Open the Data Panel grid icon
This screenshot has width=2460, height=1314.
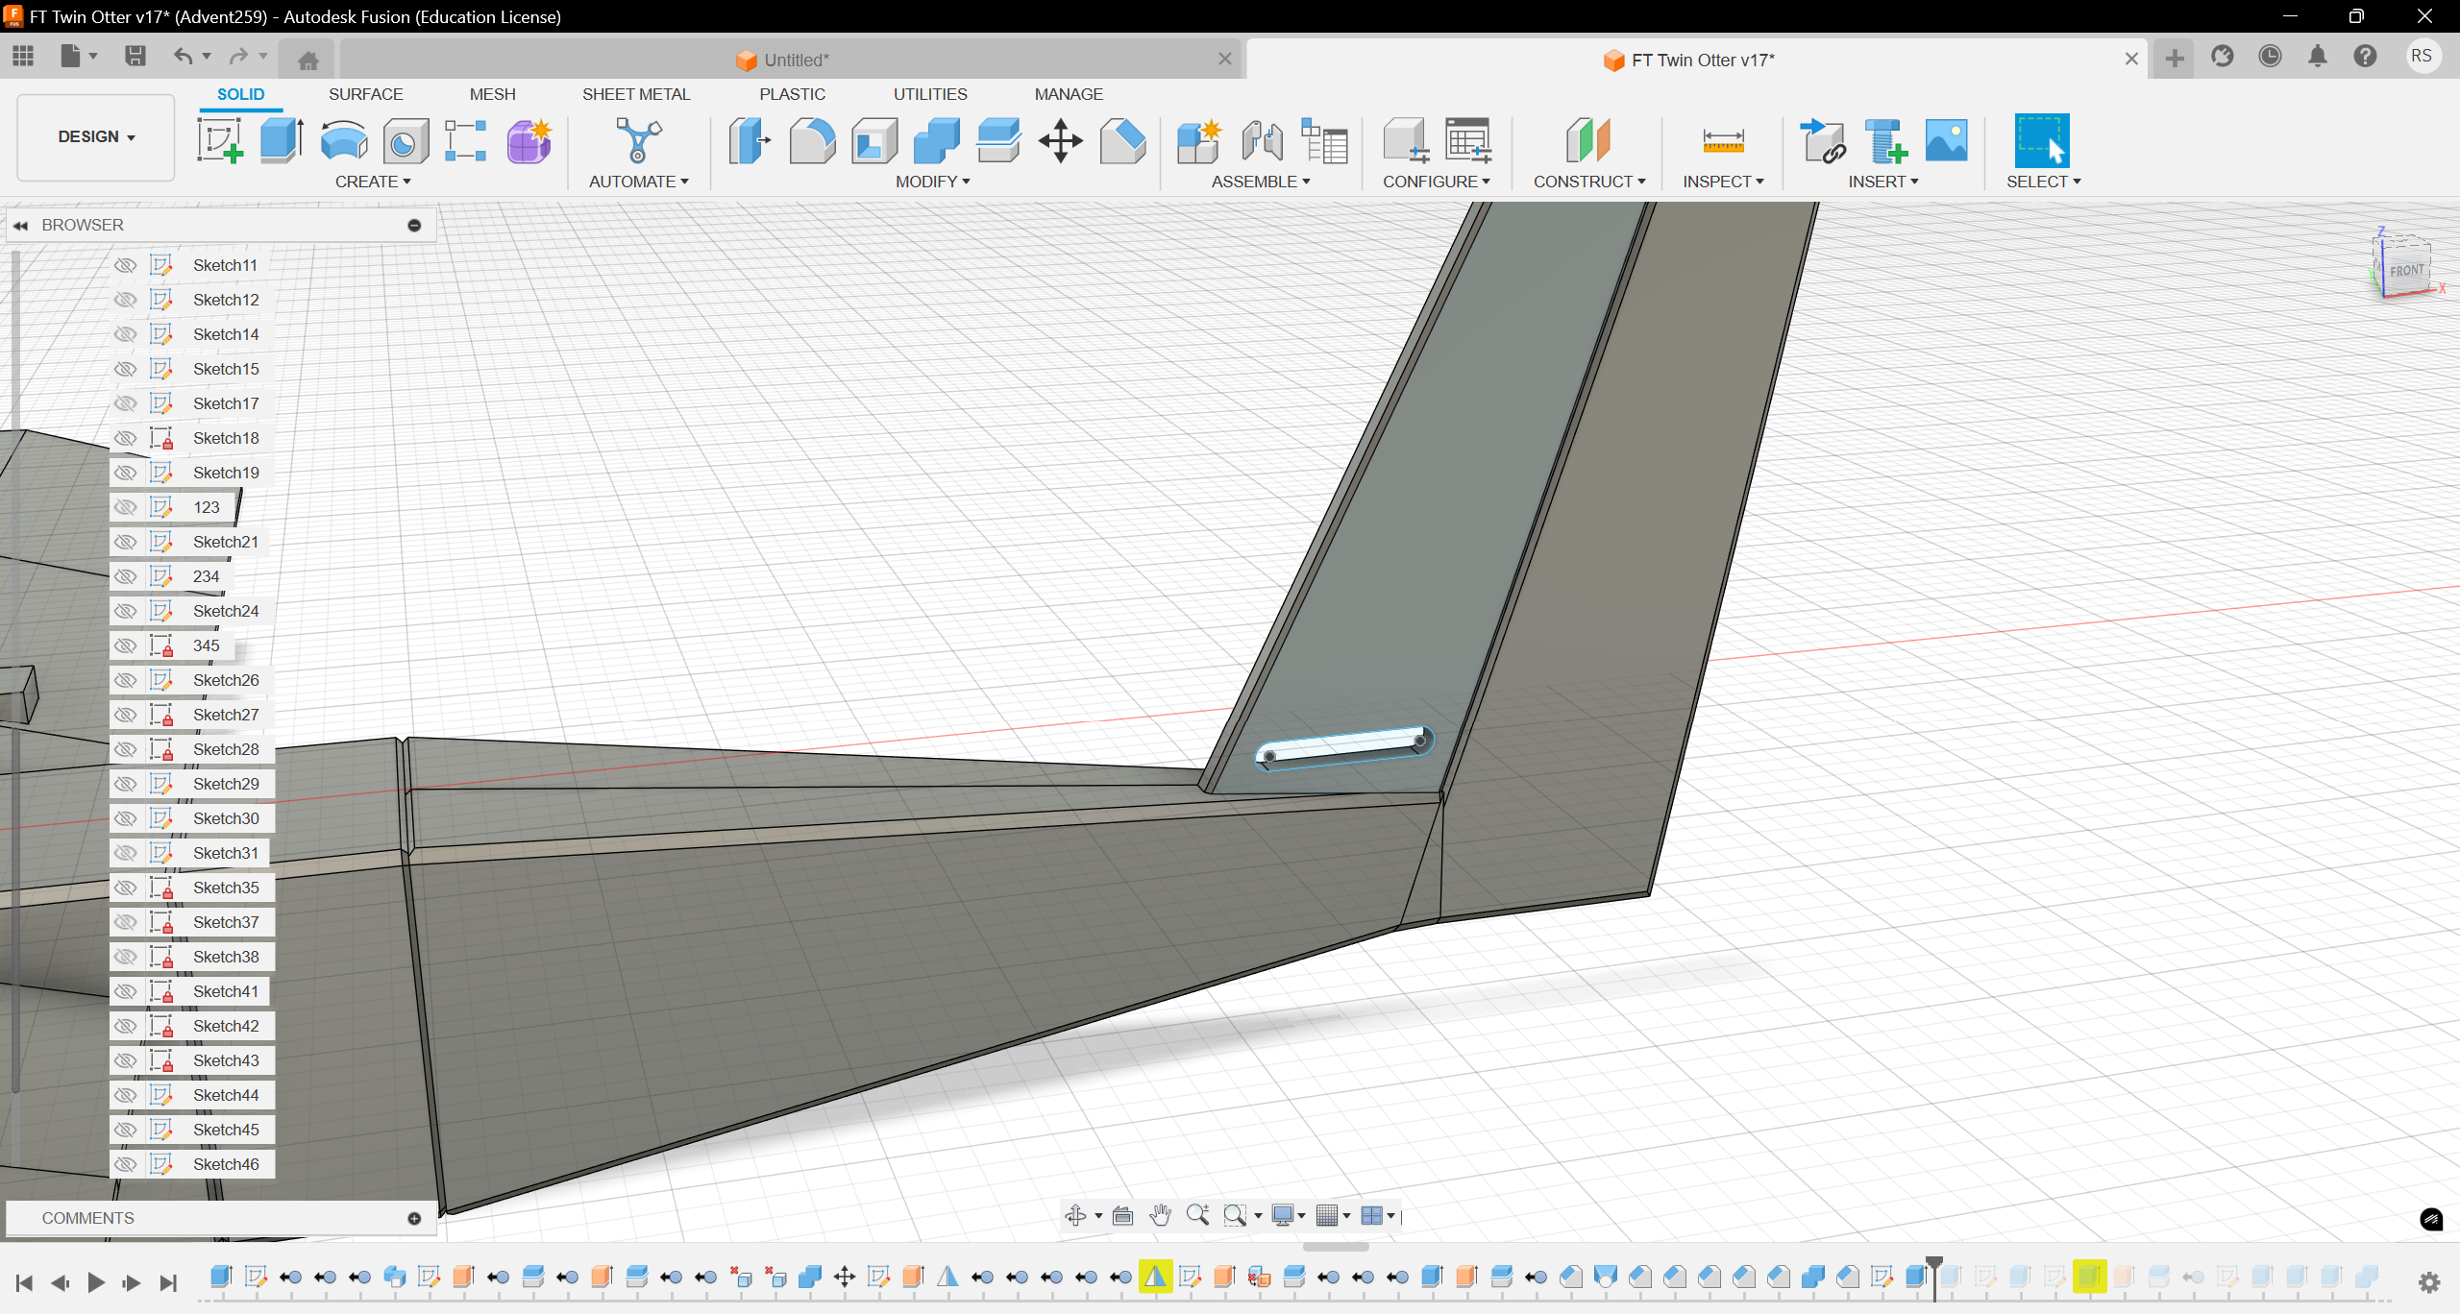(x=23, y=56)
